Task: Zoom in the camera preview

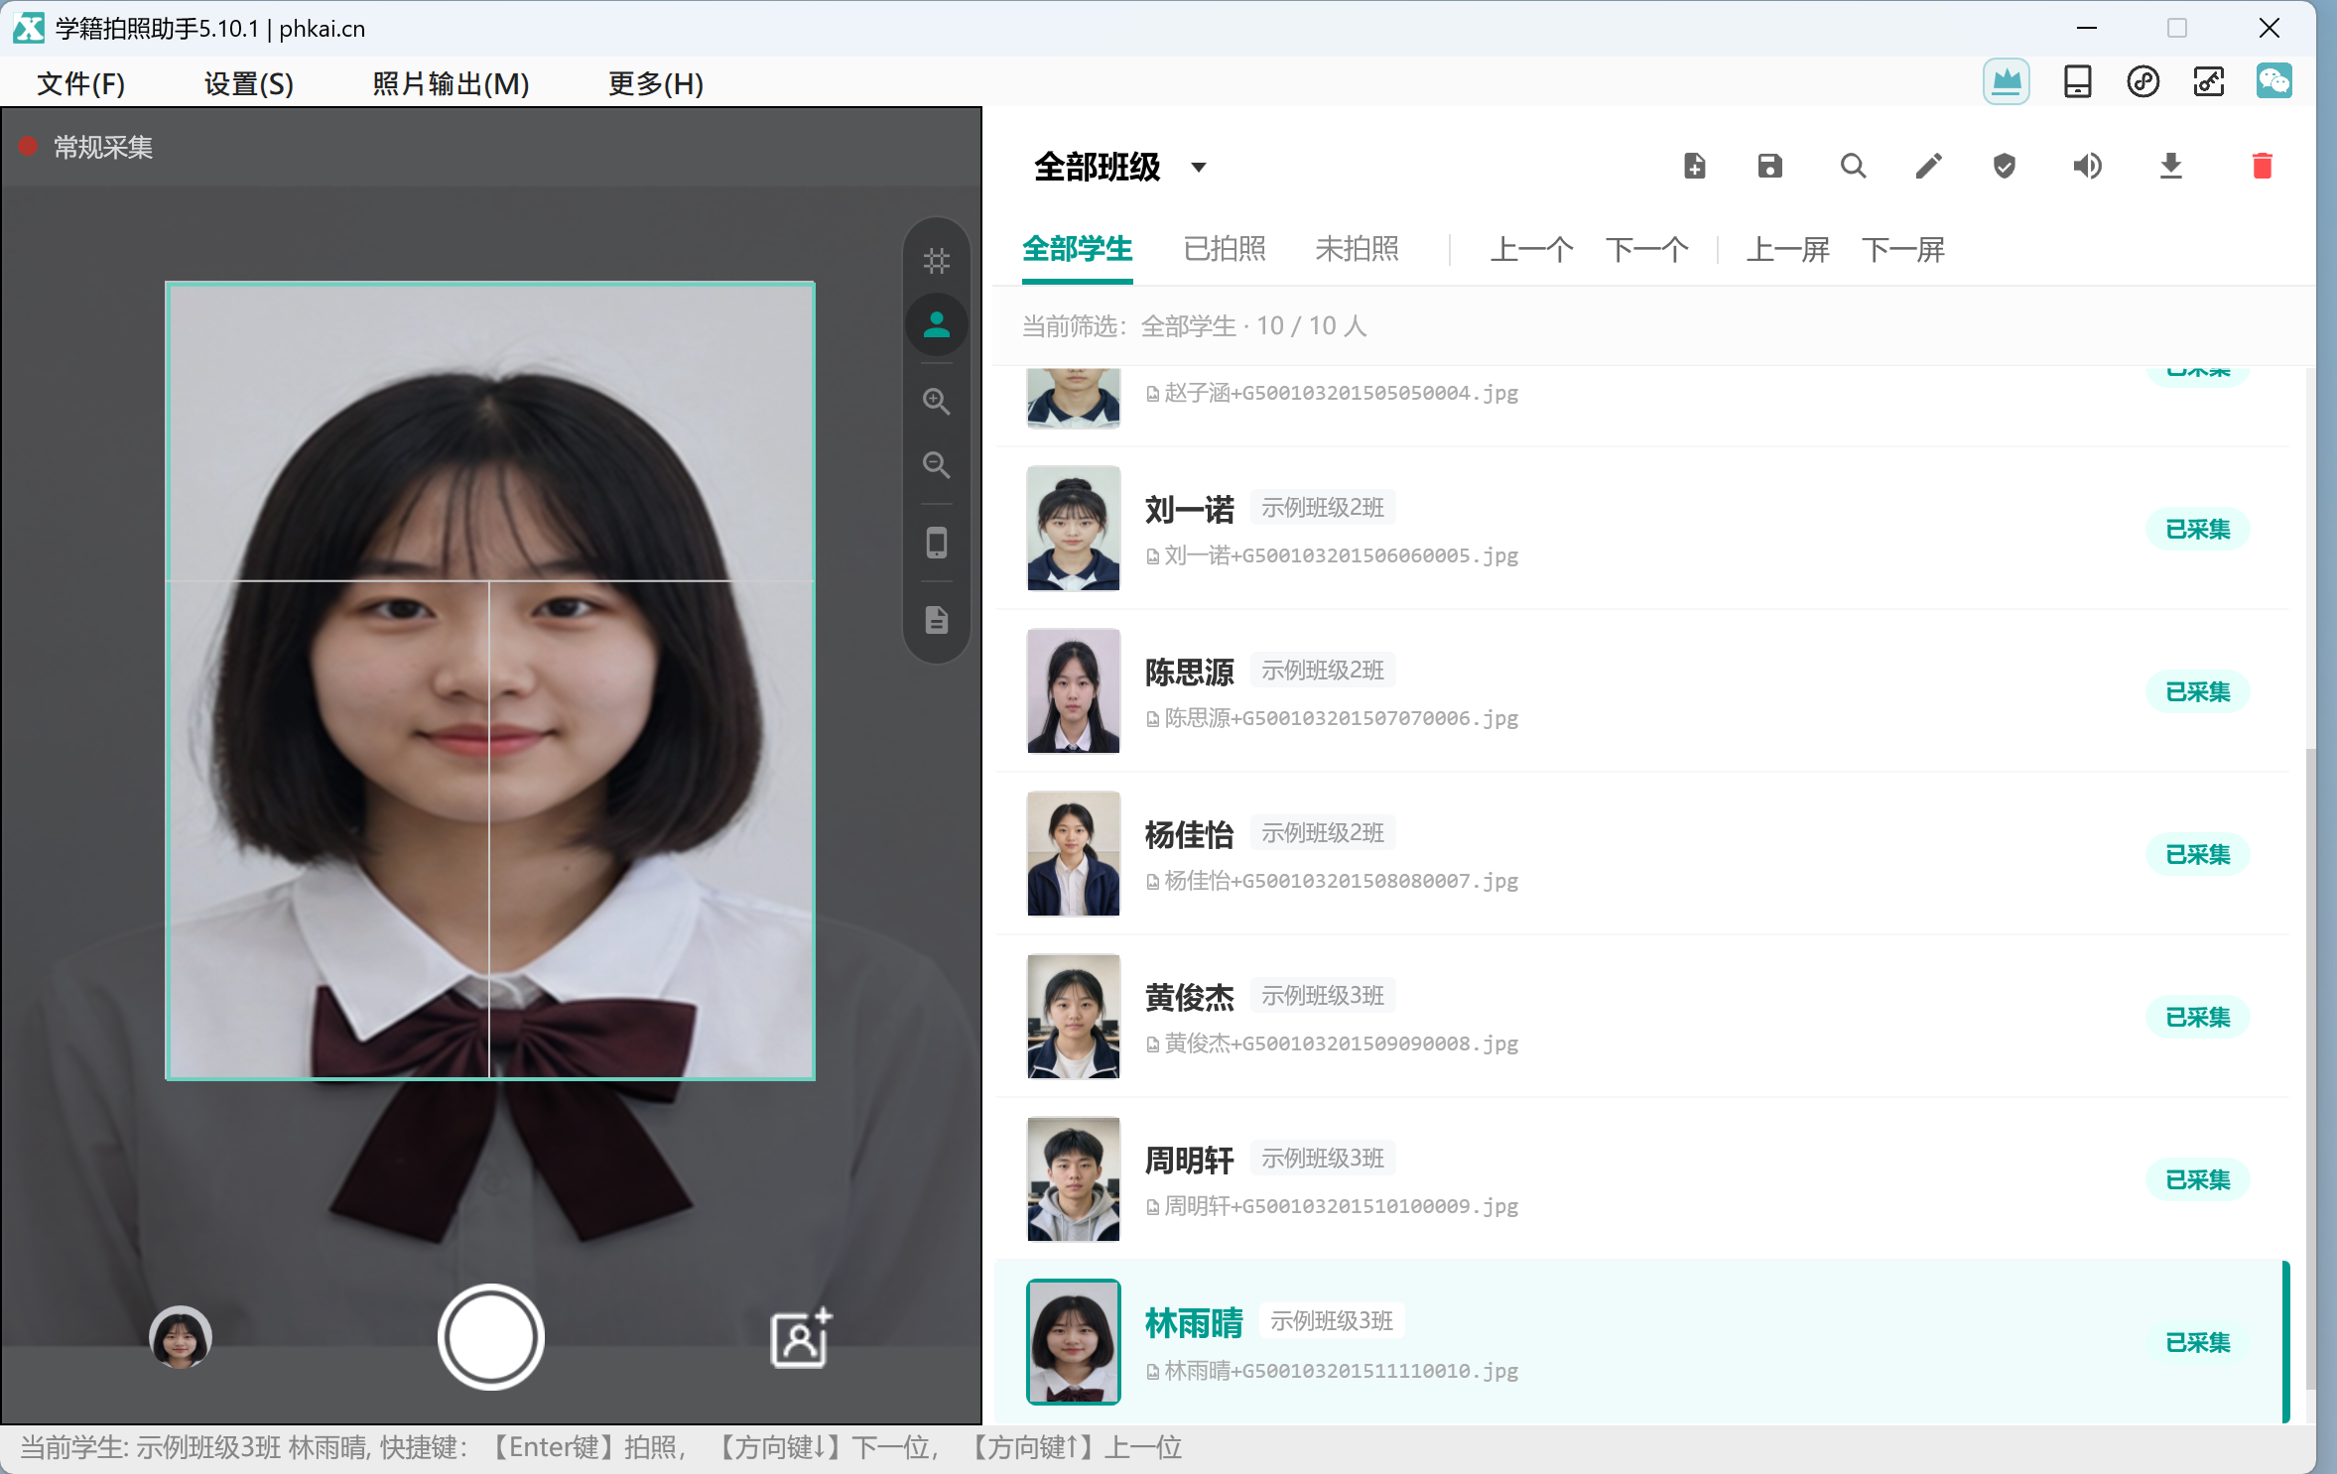Action: click(936, 402)
